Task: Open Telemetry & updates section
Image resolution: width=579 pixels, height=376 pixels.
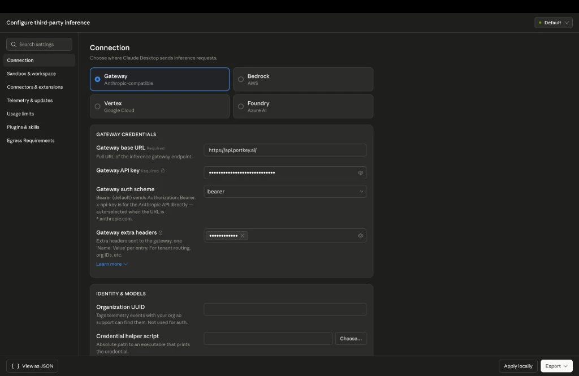Action: 29,101
